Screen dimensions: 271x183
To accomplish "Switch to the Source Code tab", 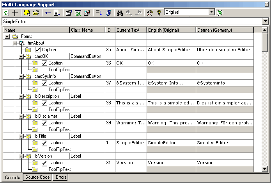I will click(37, 177).
